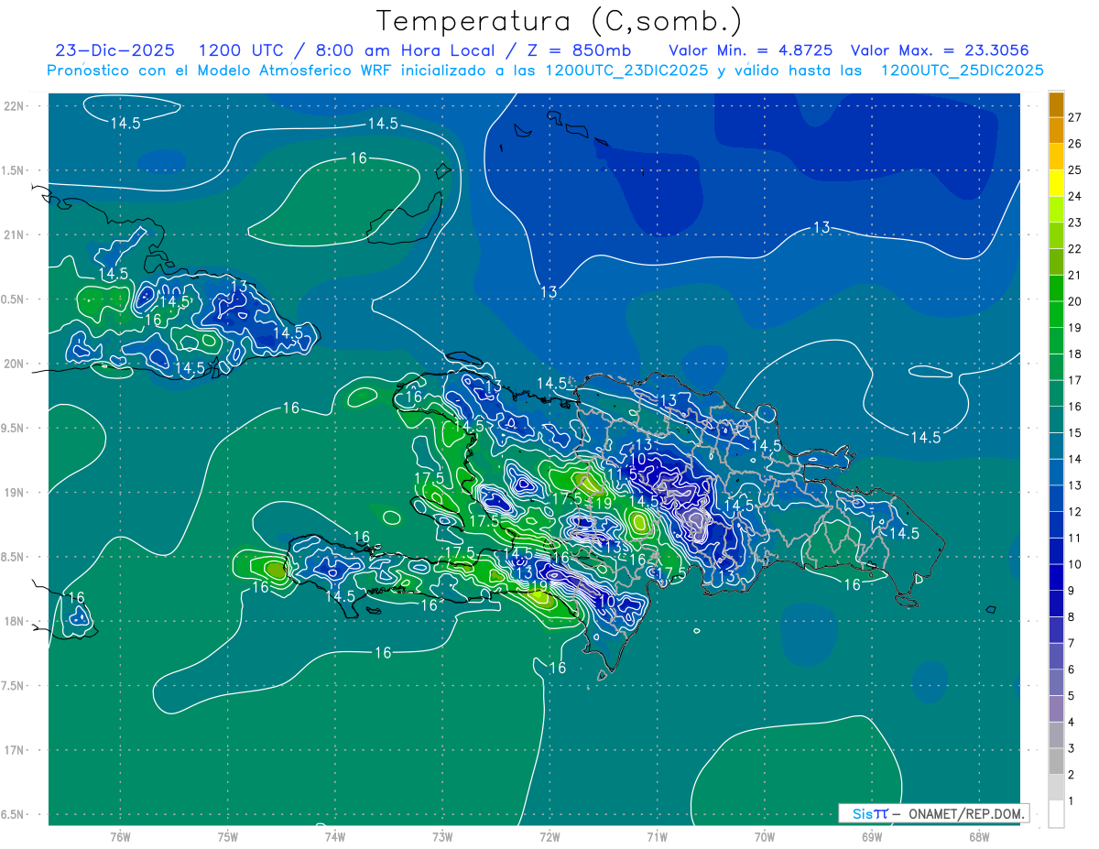Select the Valor Max. = 23.3056 text

point(945,50)
